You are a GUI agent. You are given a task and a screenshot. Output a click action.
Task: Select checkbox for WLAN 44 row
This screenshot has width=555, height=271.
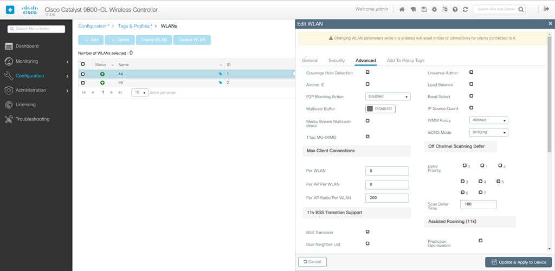(x=83, y=74)
